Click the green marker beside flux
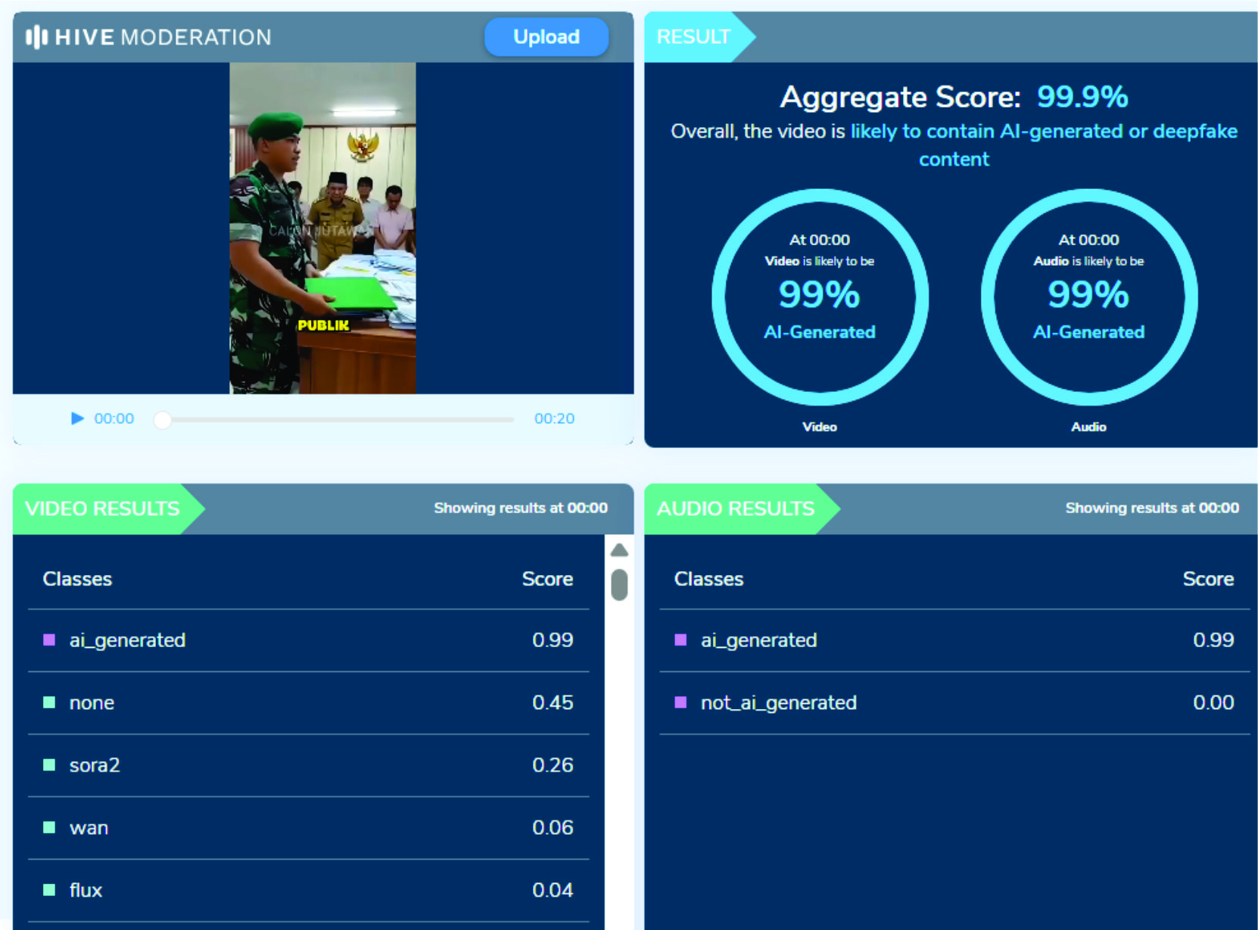 coord(49,890)
